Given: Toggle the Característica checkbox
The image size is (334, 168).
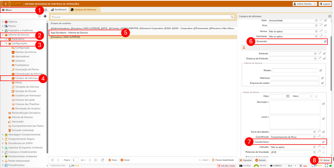Looking at the screenshot, I should (323, 142).
